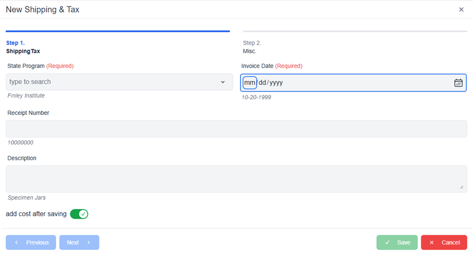Click the State Program (Required) label
This screenshot has height=259, width=473.
pyautogui.click(x=40, y=66)
